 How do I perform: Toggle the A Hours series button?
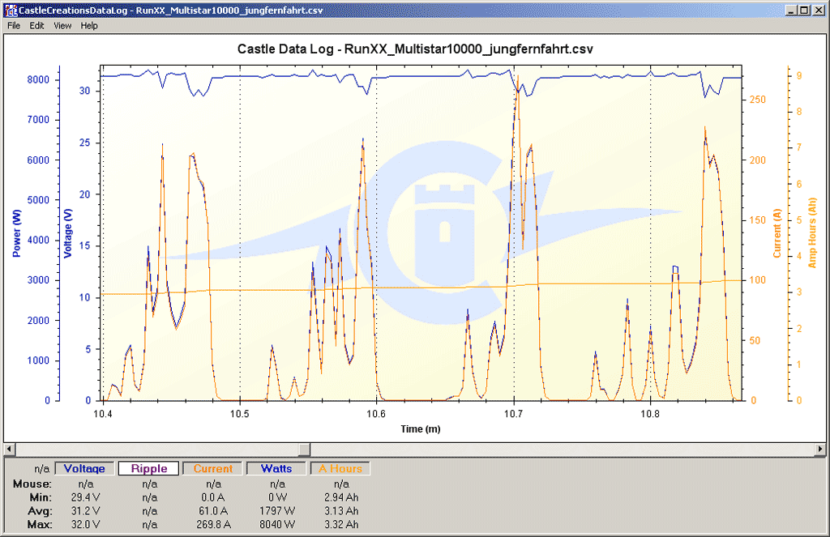[x=340, y=468]
